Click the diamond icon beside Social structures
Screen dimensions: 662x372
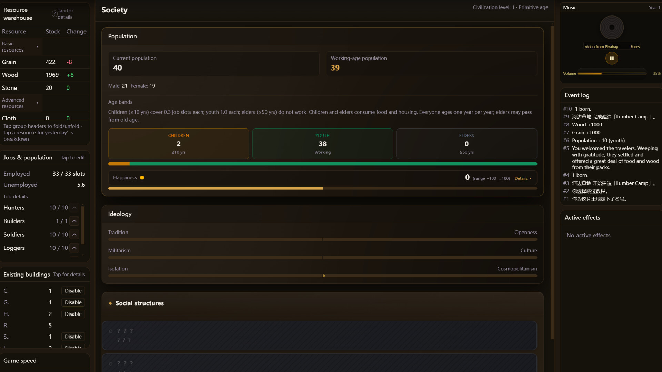click(x=110, y=303)
